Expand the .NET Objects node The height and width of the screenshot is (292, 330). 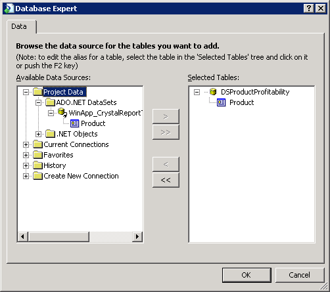(x=38, y=134)
